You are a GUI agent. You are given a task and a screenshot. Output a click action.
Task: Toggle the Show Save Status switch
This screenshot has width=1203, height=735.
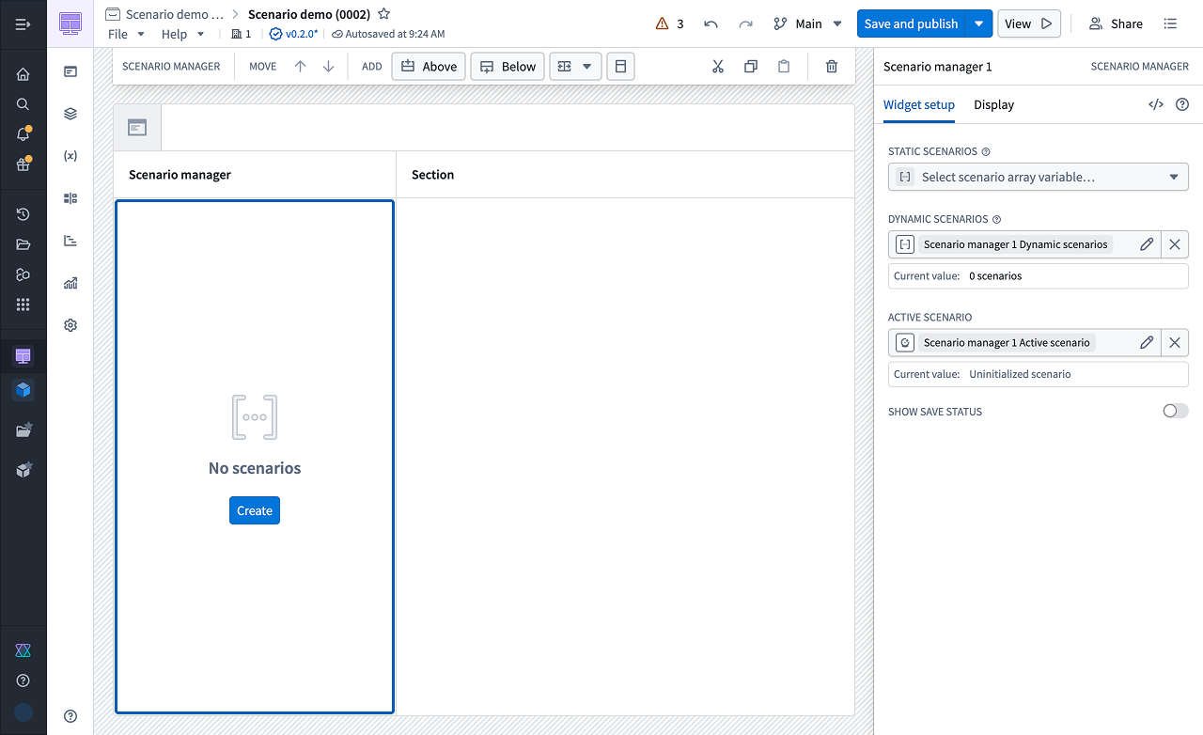1176,411
